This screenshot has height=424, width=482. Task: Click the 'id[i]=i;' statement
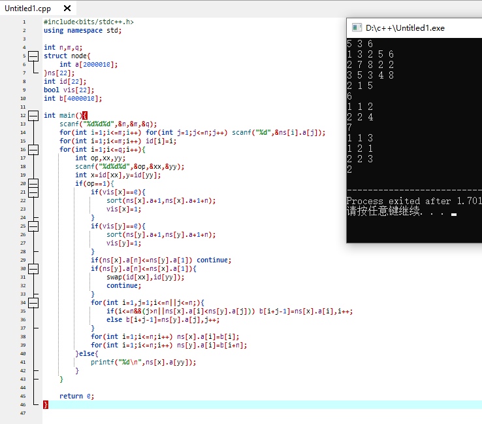(x=161, y=141)
